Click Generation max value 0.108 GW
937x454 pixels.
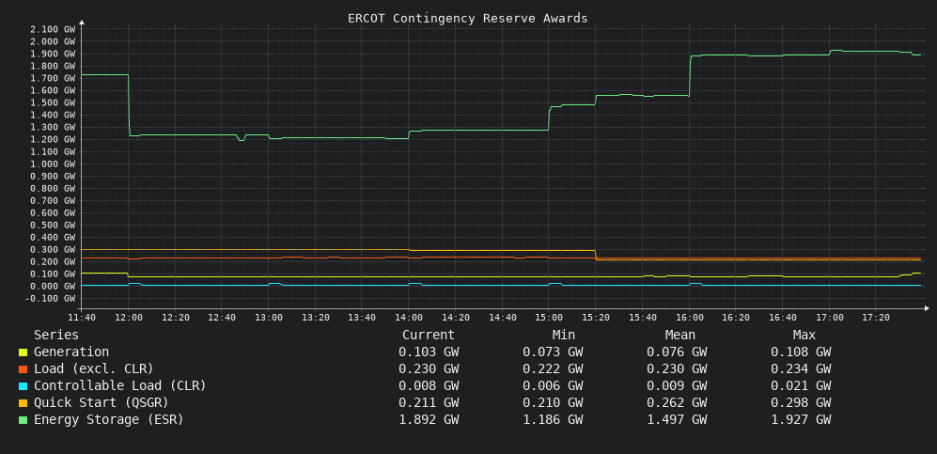click(x=801, y=352)
